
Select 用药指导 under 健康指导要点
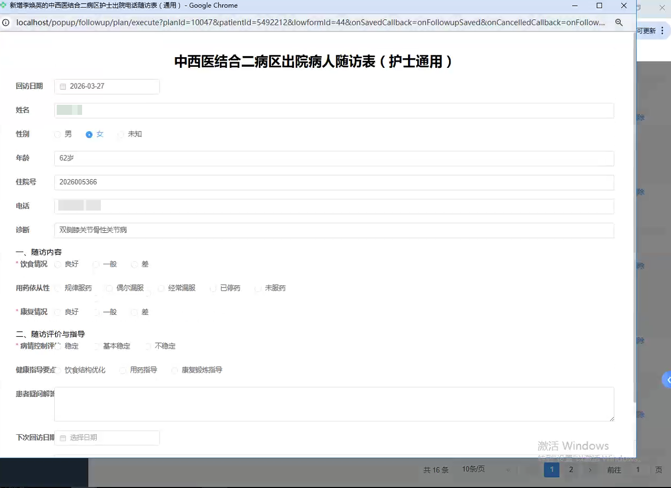click(x=123, y=370)
